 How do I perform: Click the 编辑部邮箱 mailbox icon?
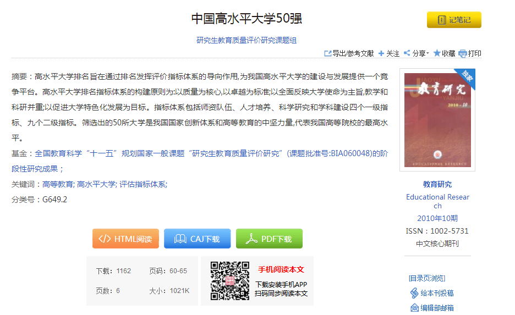414,308
